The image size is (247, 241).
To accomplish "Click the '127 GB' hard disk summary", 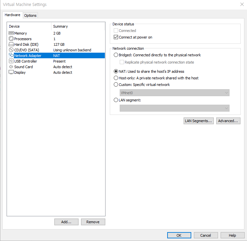I will coord(59,44).
